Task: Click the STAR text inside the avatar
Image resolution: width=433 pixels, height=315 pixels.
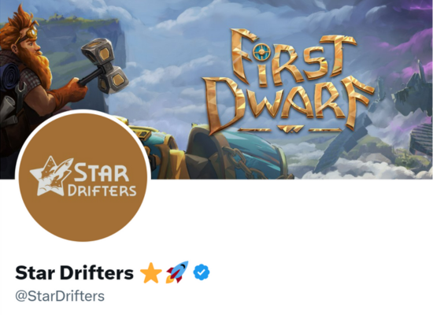Action: coord(102,172)
